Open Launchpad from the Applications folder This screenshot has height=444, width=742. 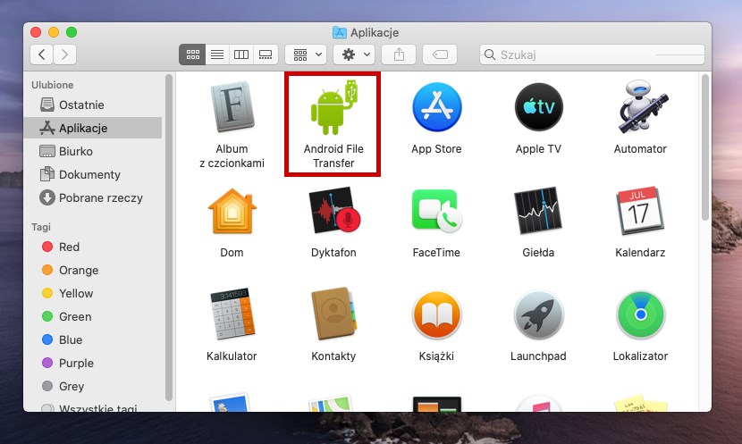[x=538, y=314]
